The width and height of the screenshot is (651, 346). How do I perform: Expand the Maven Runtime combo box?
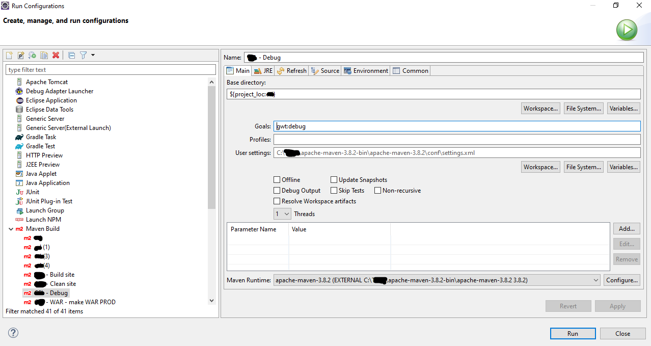(596, 280)
